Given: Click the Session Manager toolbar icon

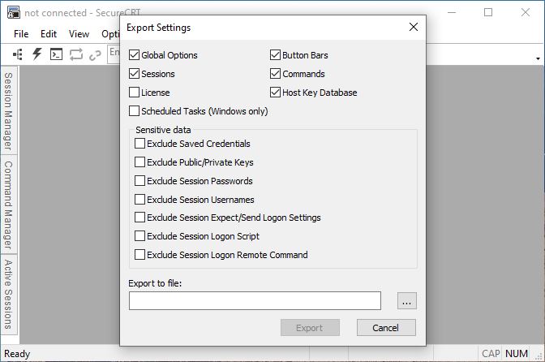Looking at the screenshot, I should (x=18, y=54).
